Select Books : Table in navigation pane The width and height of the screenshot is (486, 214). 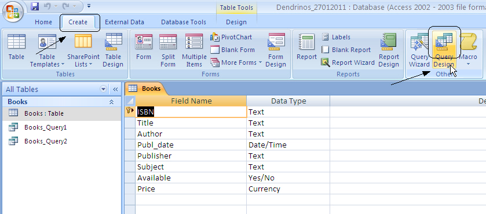tap(61, 113)
